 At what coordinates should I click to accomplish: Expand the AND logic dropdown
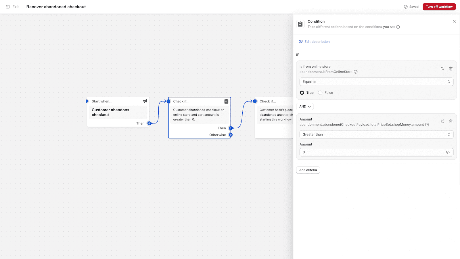(304, 106)
